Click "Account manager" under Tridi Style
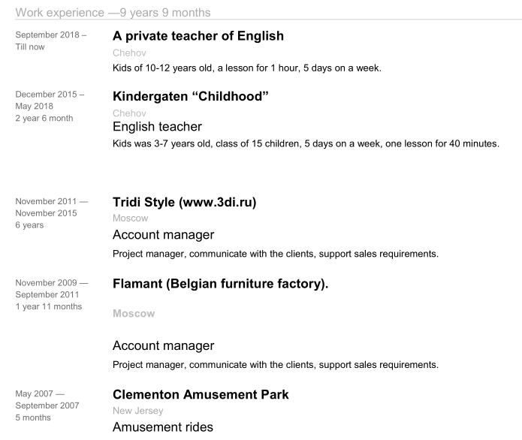Screen dimensions: 522x440 (163, 236)
